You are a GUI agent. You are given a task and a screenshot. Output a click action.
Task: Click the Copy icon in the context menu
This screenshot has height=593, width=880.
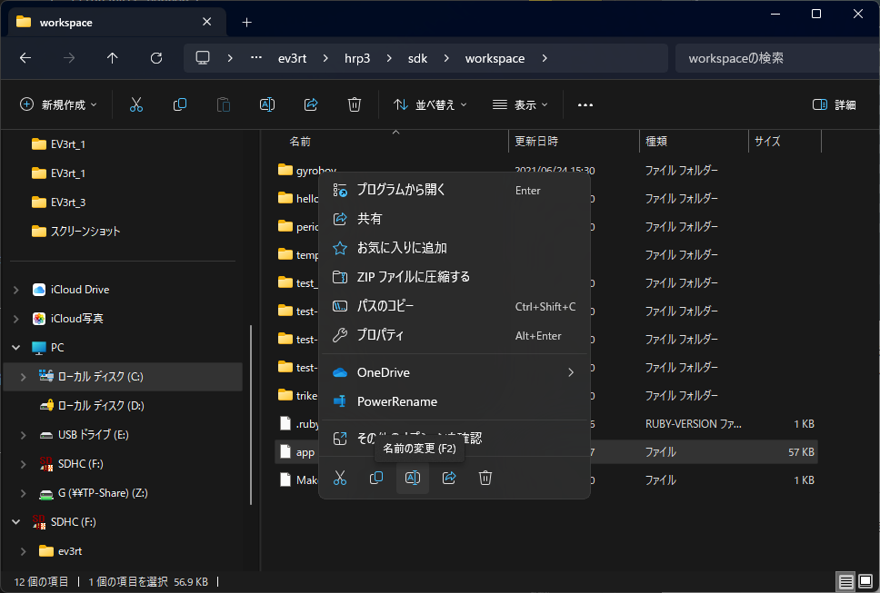point(376,478)
